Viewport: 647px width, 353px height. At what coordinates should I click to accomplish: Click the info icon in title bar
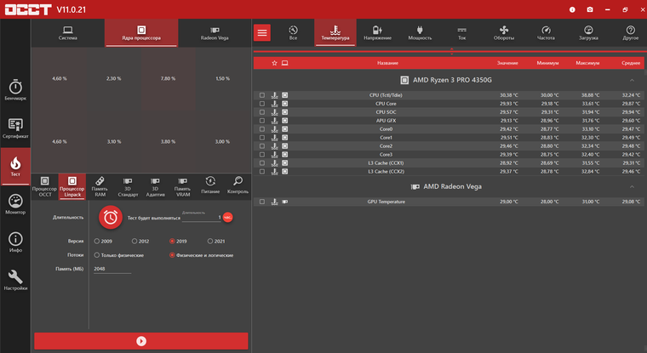572,9
